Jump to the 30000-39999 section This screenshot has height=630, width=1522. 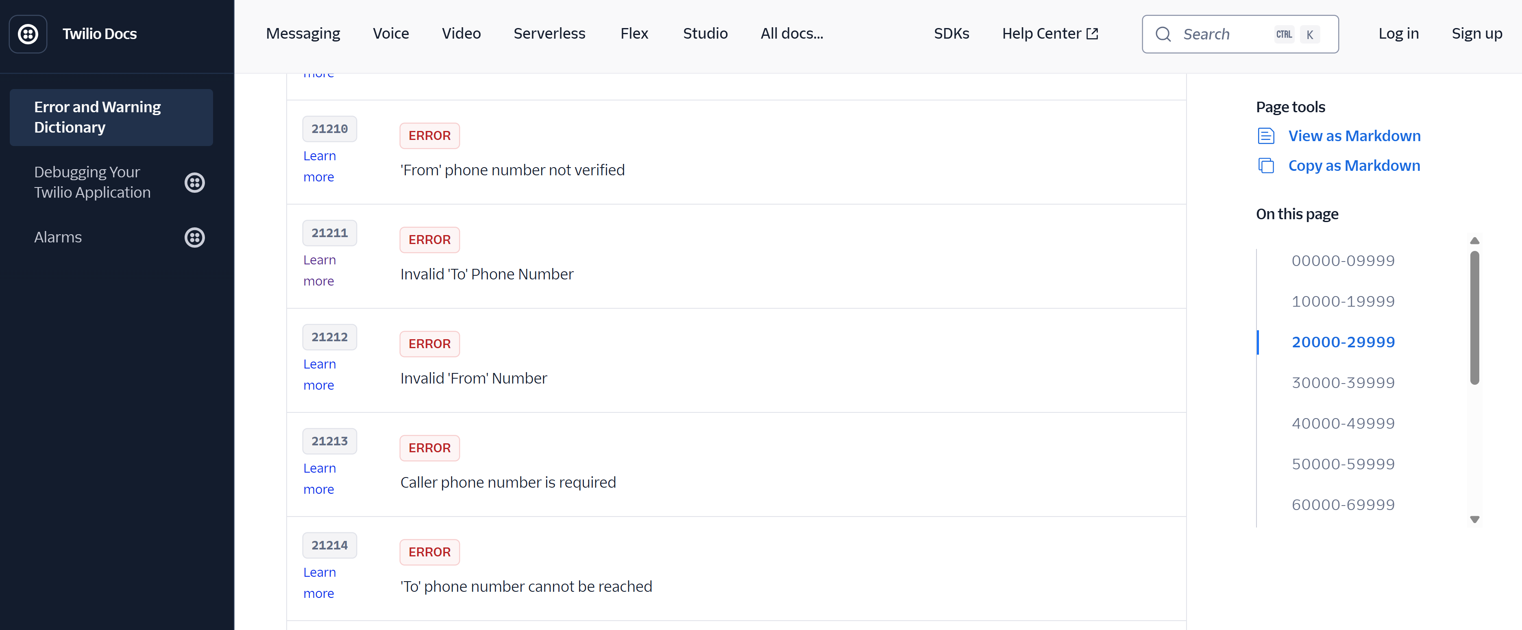[x=1343, y=382]
